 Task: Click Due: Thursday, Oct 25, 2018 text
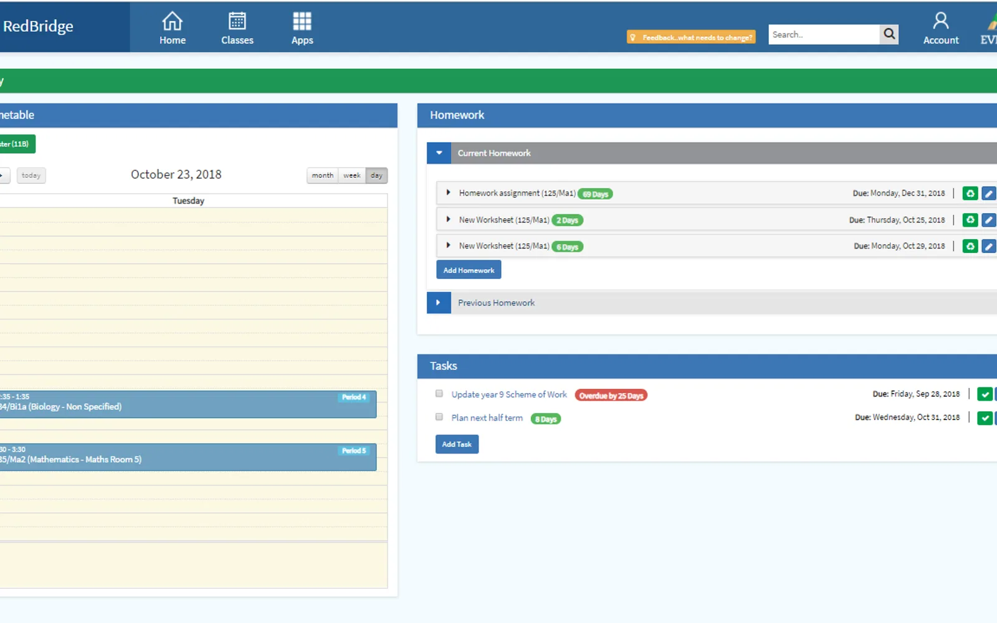coord(897,220)
